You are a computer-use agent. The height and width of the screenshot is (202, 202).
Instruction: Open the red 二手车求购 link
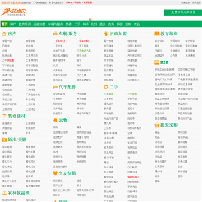click(x=82, y=41)
